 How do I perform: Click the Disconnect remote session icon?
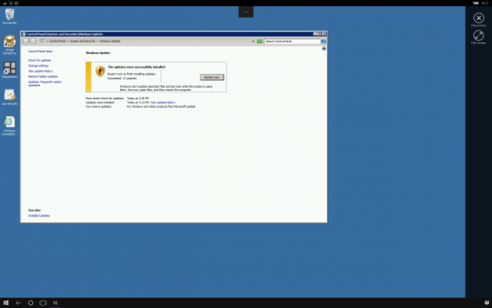(479, 18)
